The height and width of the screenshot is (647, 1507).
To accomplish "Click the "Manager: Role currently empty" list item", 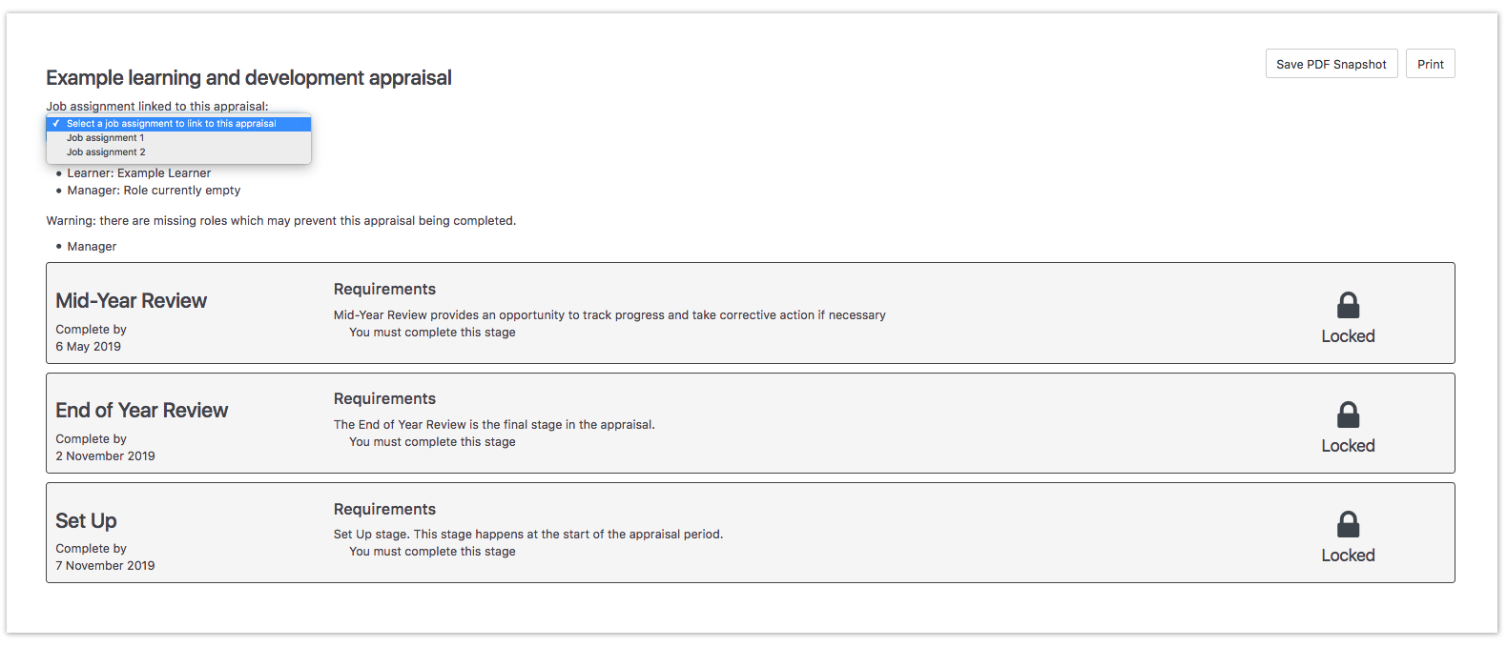I will tap(154, 191).
